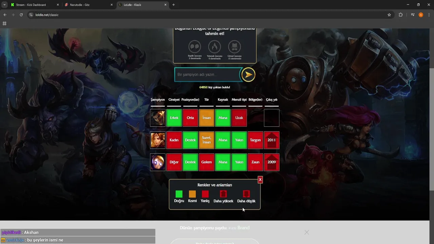Click the golem champion portrait in the Zaun row
Screen dimensions: 434x244
click(x=158, y=162)
